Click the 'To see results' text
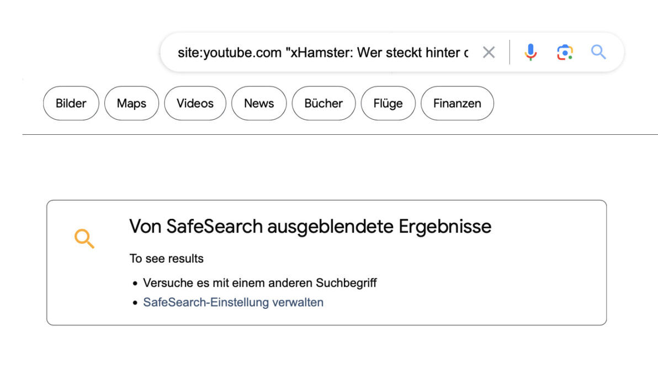Image resolution: width=658 pixels, height=373 pixels. (x=166, y=258)
